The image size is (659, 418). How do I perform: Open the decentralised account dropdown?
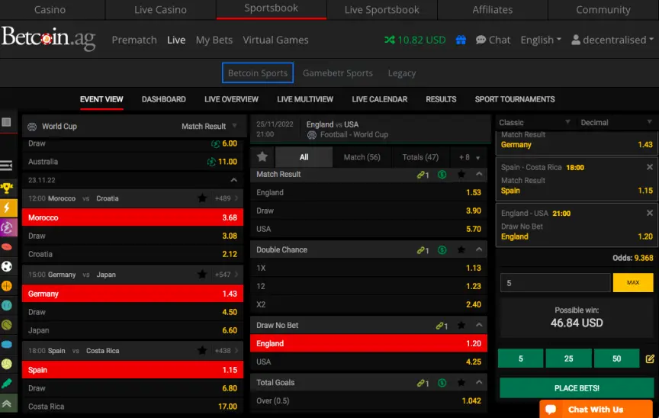pos(612,40)
